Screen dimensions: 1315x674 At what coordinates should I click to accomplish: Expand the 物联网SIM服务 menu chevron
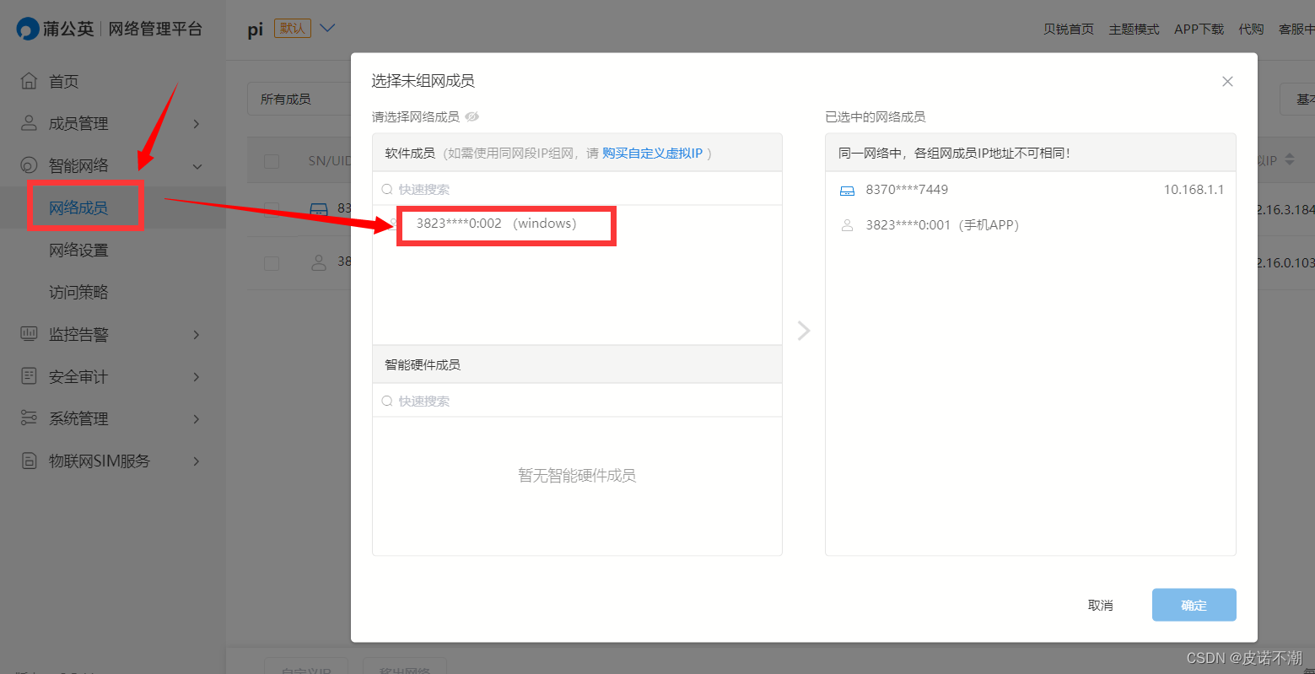click(x=197, y=461)
